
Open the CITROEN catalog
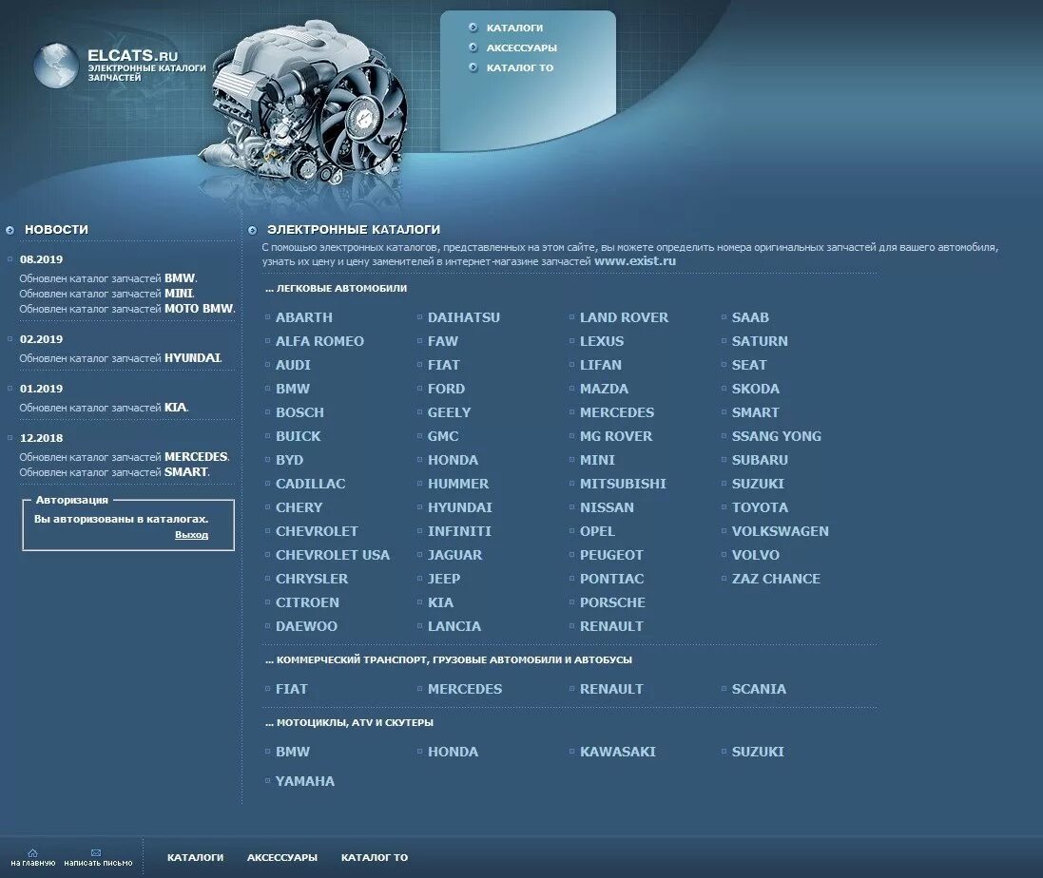point(307,602)
